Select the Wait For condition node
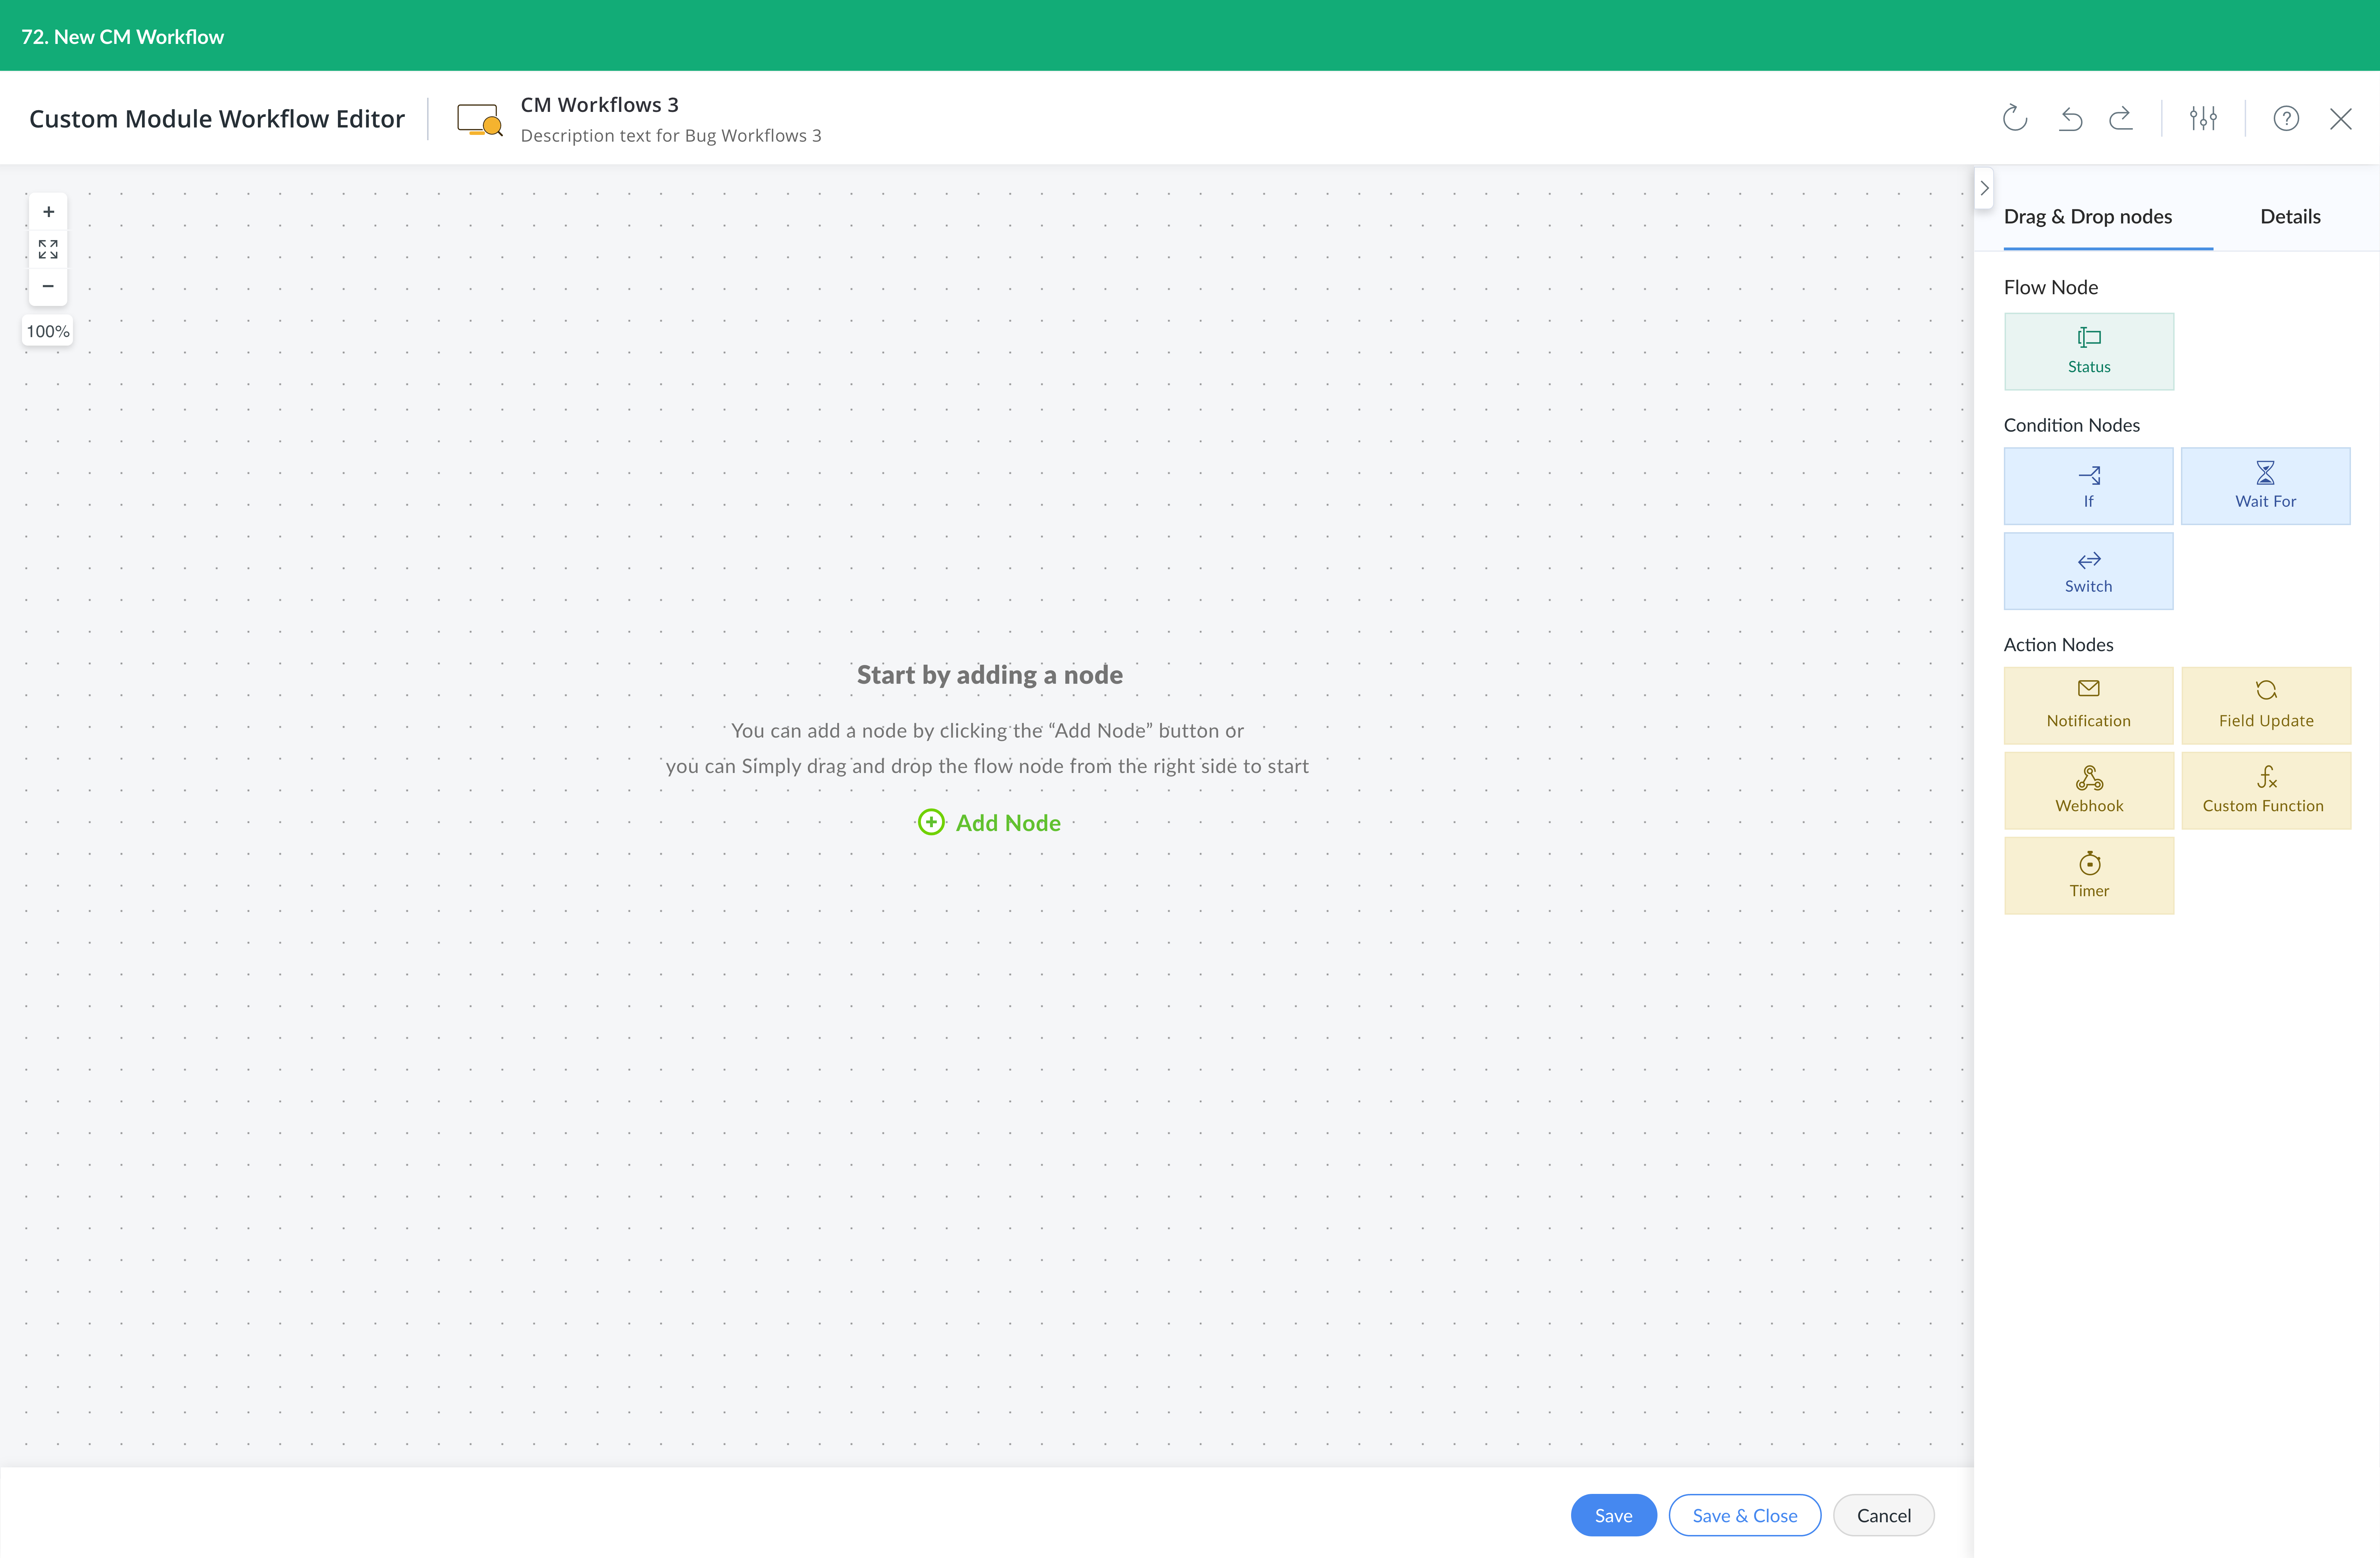 tap(2266, 486)
